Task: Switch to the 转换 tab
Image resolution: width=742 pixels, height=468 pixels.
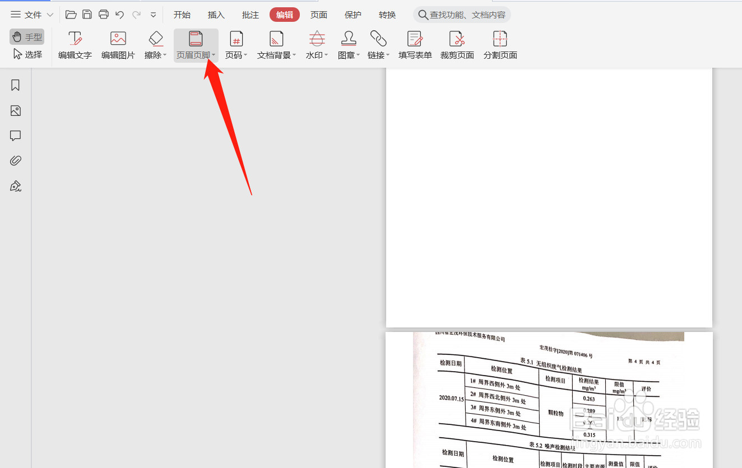Action: (387, 15)
